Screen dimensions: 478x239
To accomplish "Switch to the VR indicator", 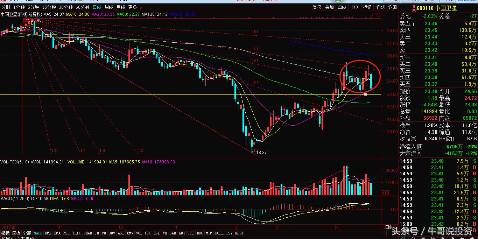I will (104, 233).
